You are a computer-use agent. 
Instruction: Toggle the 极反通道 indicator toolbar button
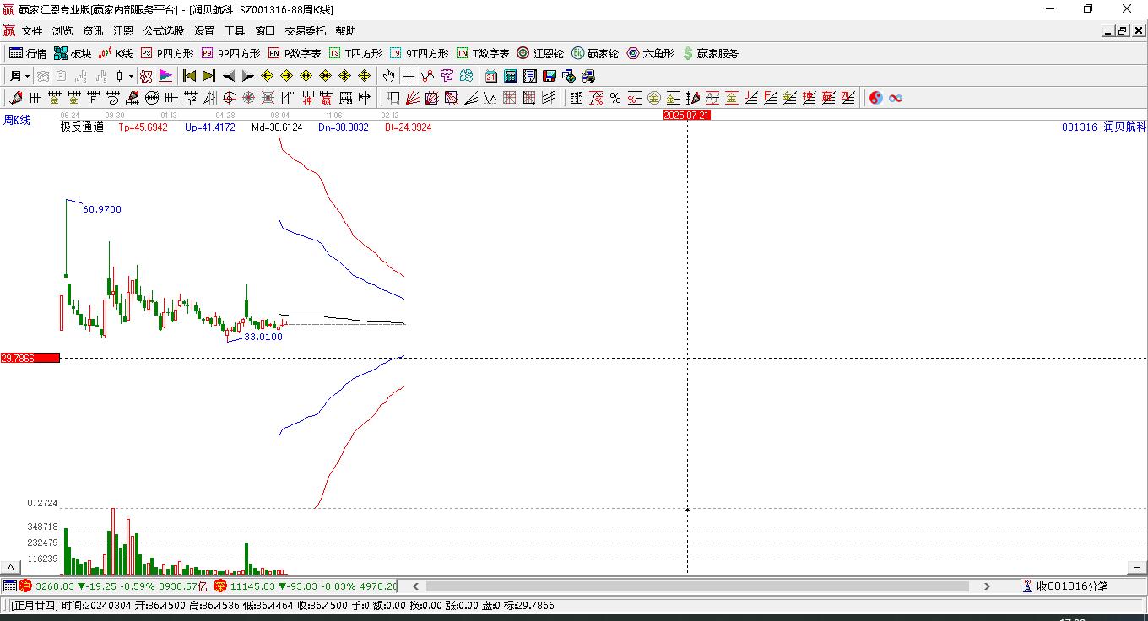pyautogui.click(x=146, y=76)
